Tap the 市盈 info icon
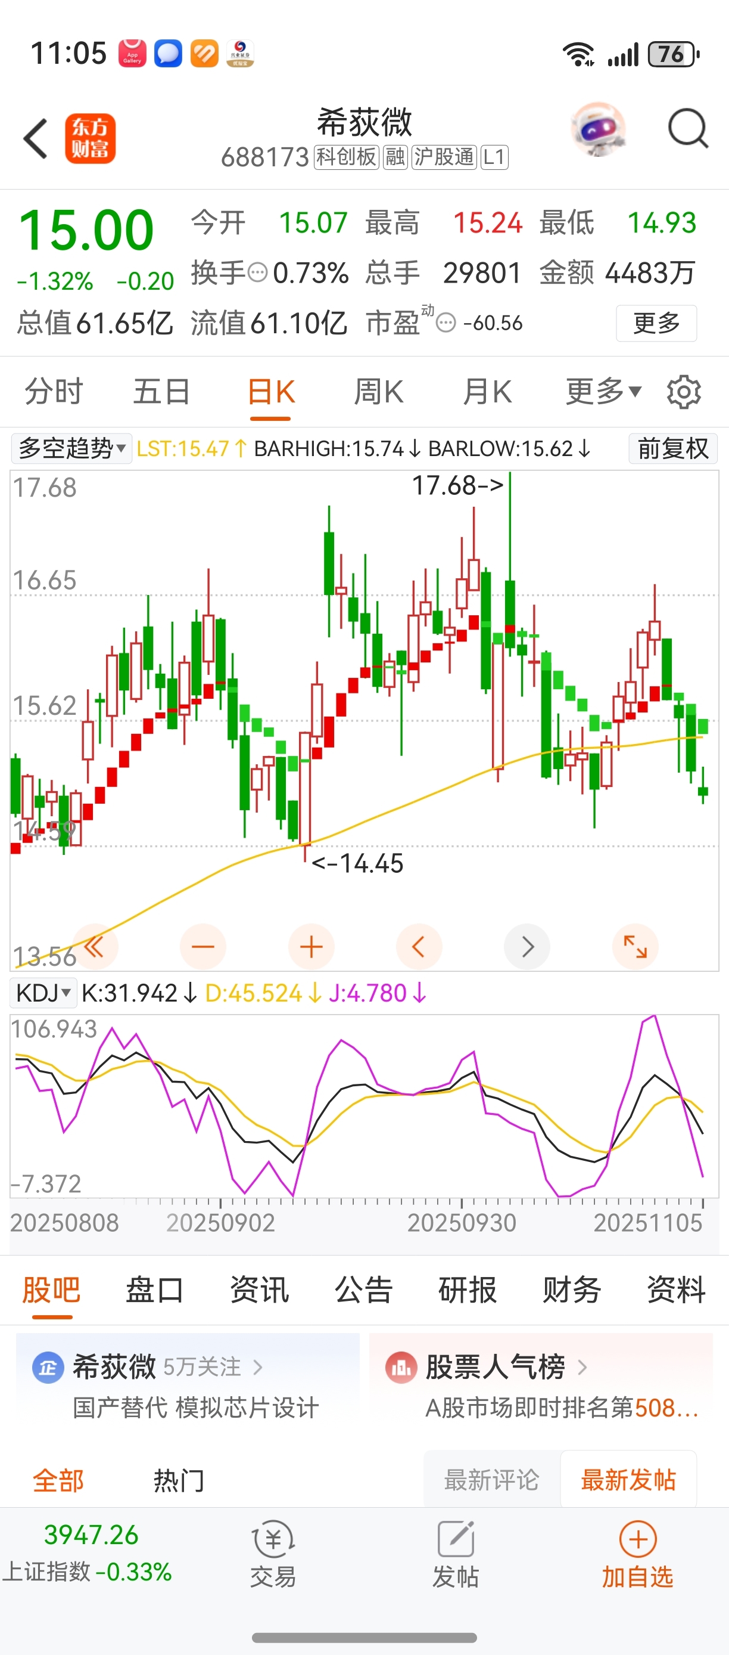729x1655 pixels. (446, 323)
